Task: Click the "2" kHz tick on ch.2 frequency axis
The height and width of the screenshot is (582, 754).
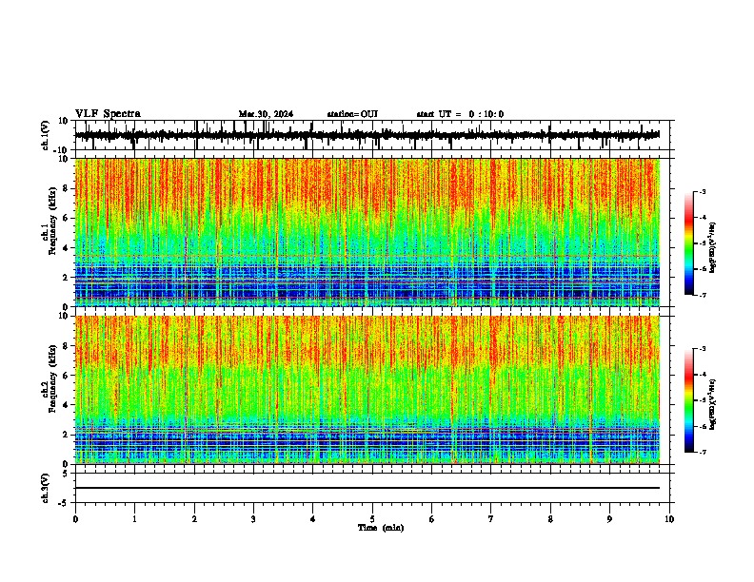Action: pos(67,435)
